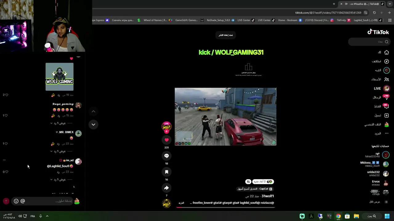Viewport: 394px width, 221px height.
Task: Open the spinning sound disc of the video
Action: [x=167, y=203]
